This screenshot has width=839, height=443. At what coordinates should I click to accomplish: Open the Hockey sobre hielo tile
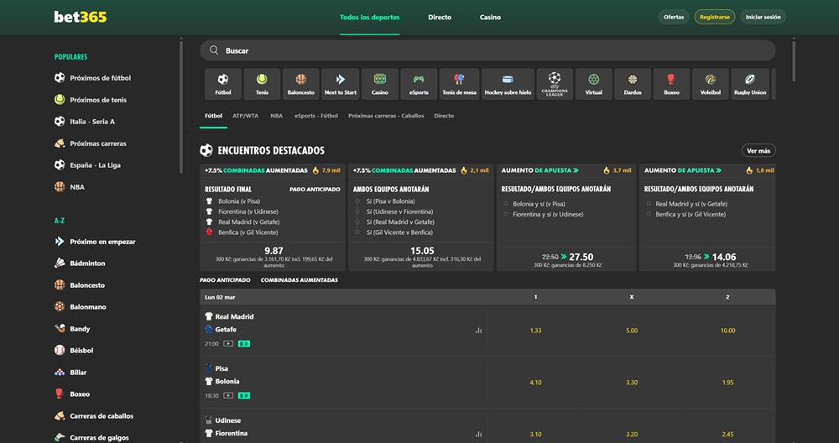pyautogui.click(x=508, y=84)
